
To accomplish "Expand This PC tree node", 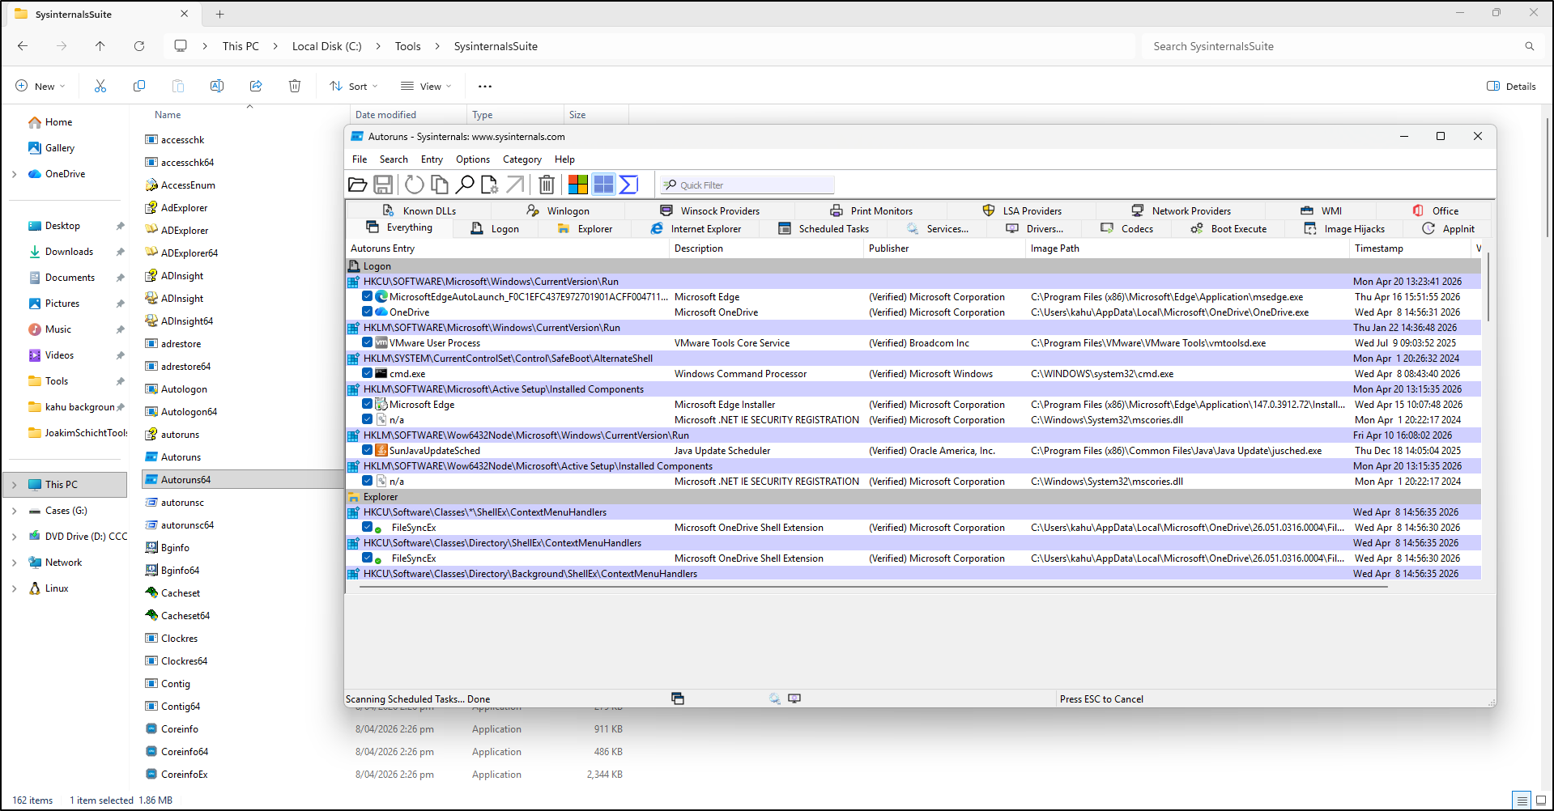I will [14, 485].
